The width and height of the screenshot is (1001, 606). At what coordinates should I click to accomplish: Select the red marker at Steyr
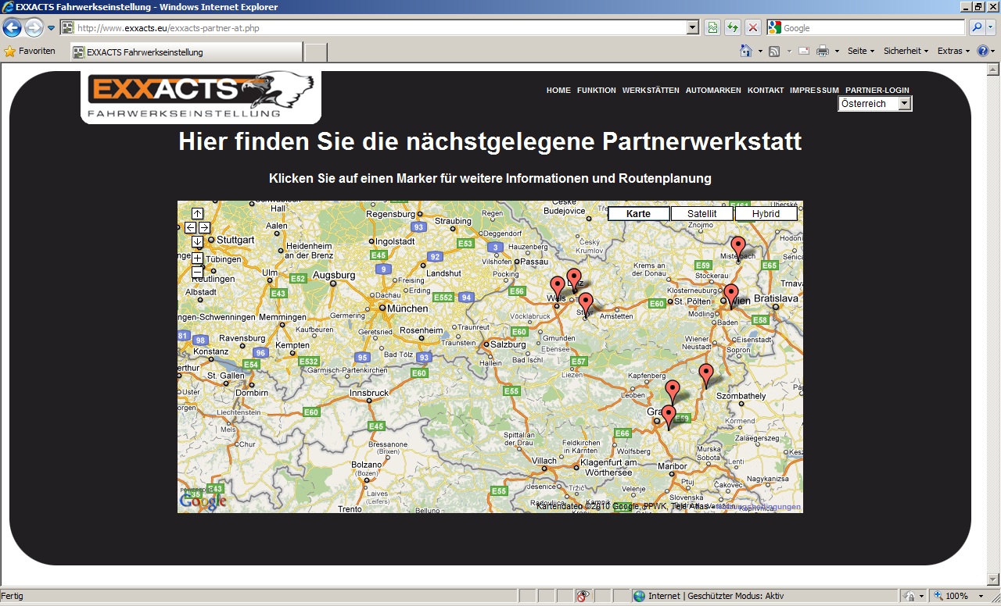(586, 304)
